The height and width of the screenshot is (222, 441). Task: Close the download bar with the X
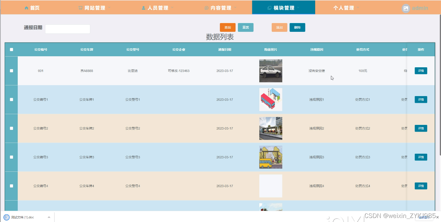point(437,217)
